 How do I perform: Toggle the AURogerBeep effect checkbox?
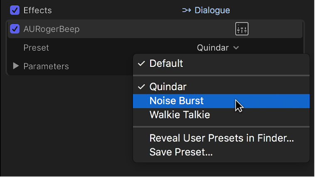click(15, 29)
